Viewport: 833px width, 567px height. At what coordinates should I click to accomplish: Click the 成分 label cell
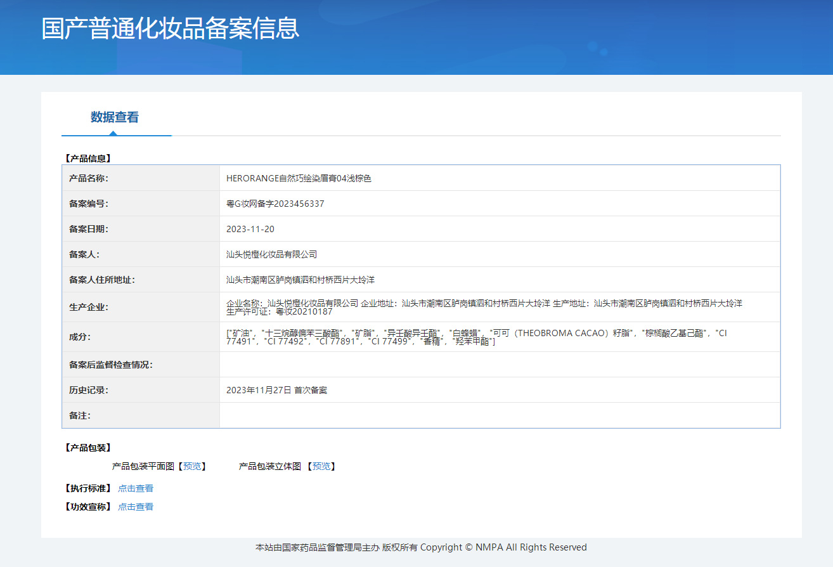(x=141, y=337)
